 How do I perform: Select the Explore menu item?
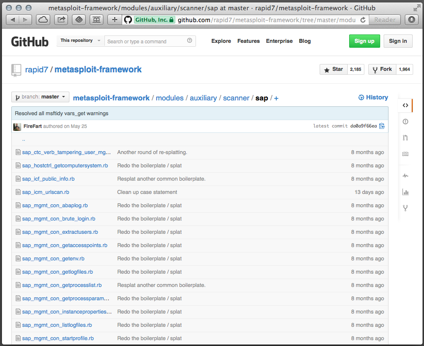(221, 41)
